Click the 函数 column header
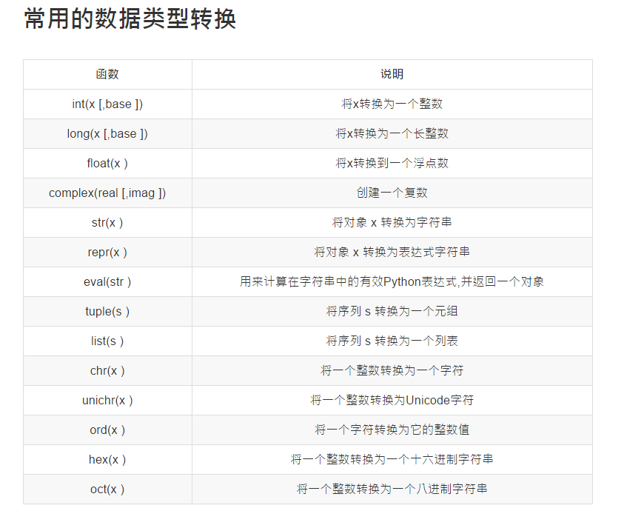The height and width of the screenshot is (531, 624). [107, 75]
